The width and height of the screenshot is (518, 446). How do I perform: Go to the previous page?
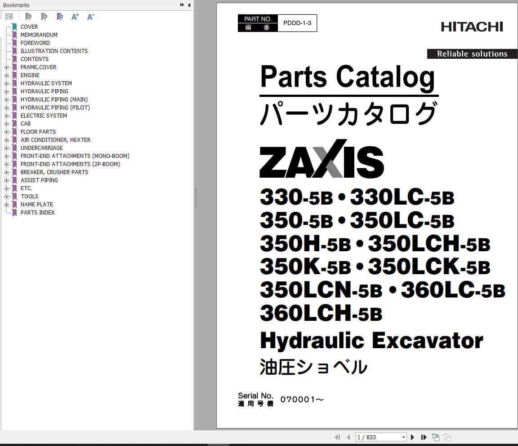(x=348, y=437)
